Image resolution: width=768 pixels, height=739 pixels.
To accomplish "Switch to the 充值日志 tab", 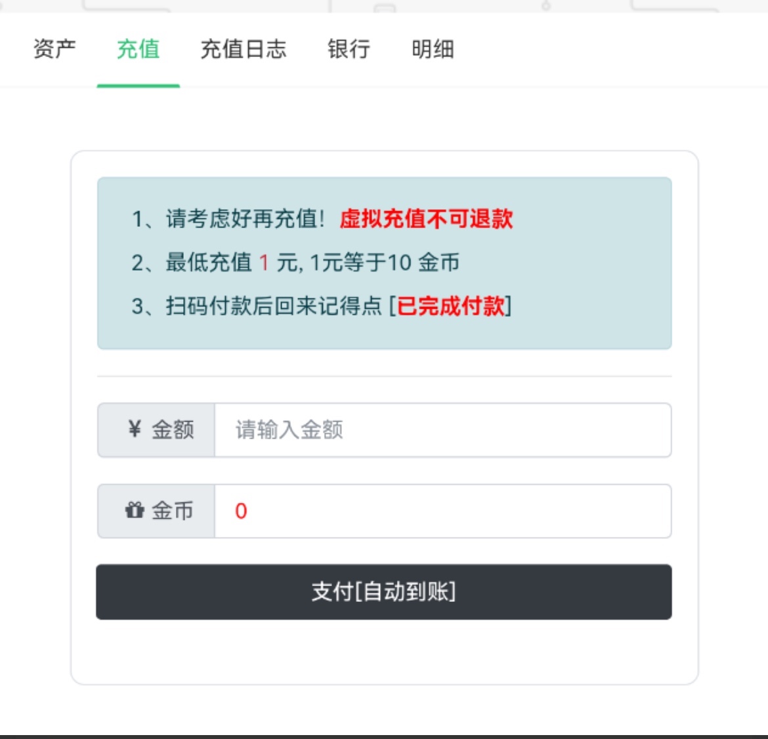I will coord(243,49).
